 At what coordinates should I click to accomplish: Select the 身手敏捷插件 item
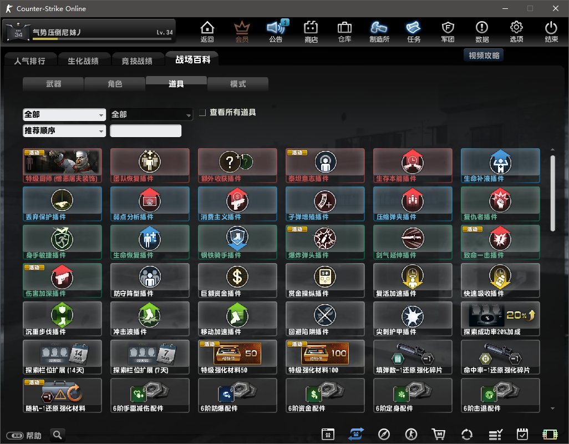pyautogui.click(x=63, y=242)
